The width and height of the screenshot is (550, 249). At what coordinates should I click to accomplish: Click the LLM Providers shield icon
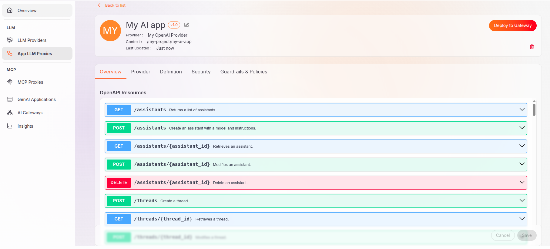coord(10,40)
